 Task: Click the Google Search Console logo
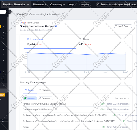click(29, 23)
